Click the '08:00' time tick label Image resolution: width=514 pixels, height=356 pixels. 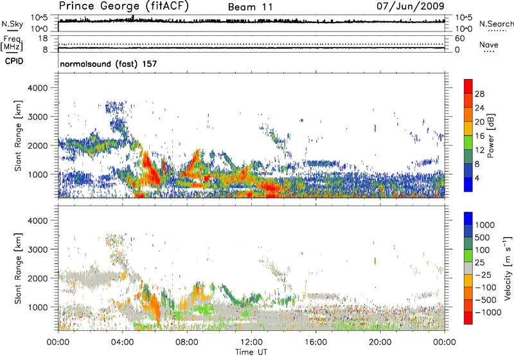pyautogui.click(x=187, y=343)
